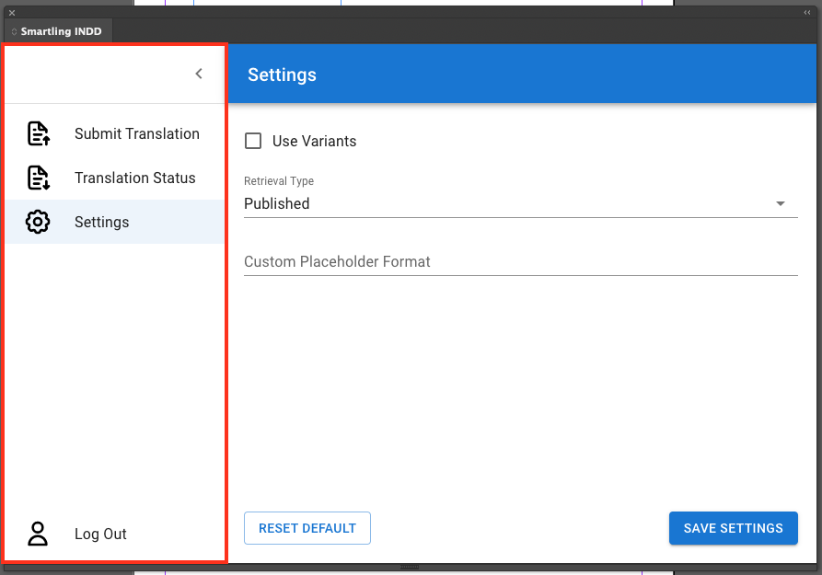Open the Retrieval Type dropdown
The image size is (822, 575).
(x=521, y=203)
